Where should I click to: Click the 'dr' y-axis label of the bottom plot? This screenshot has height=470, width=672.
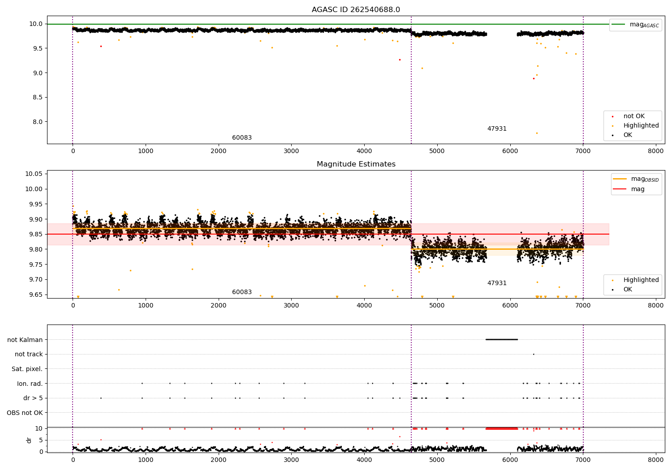pos(29,440)
